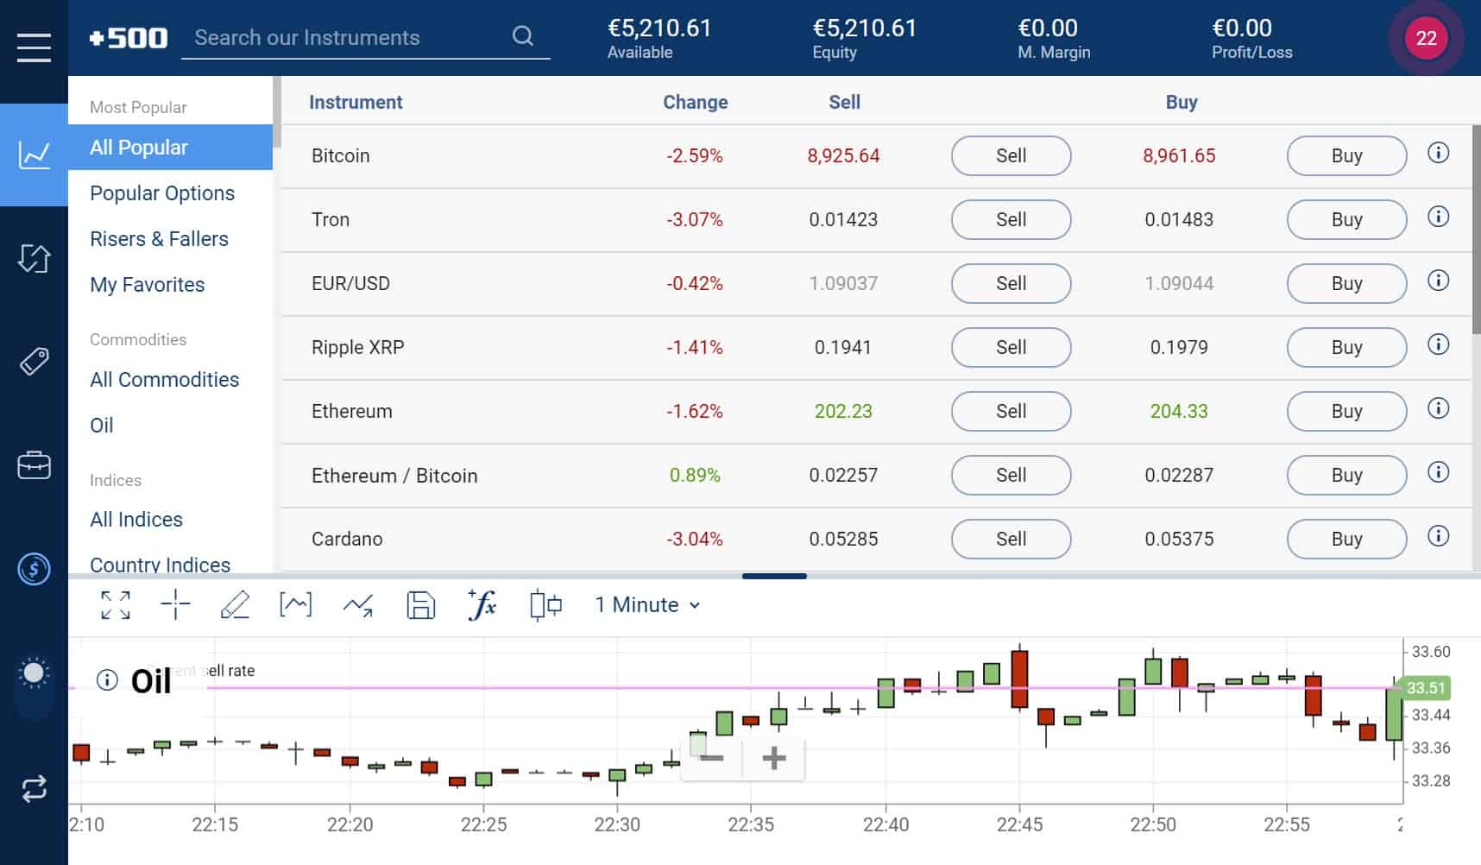Screen dimensions: 1481x865
Task: Select the crosshair tool on chart
Action: pyautogui.click(x=175, y=605)
